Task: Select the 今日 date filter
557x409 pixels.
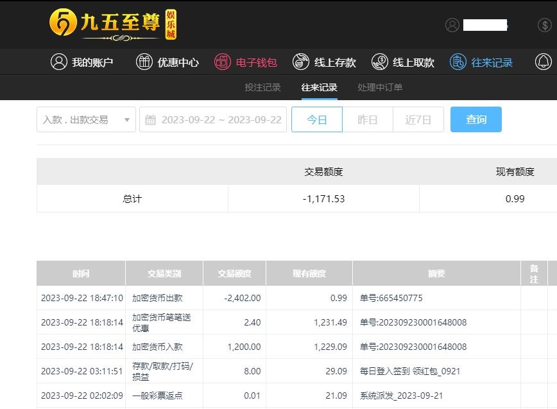Action: [317, 119]
